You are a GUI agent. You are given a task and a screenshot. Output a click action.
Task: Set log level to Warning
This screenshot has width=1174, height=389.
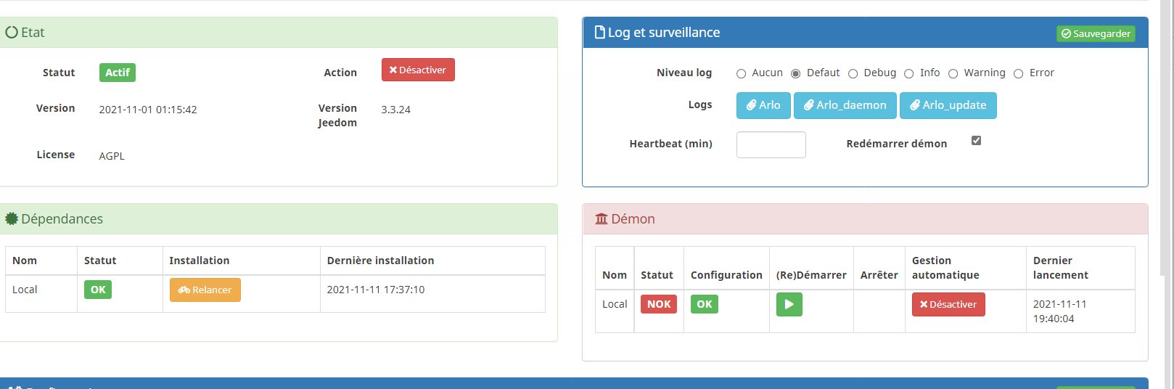[x=953, y=73]
